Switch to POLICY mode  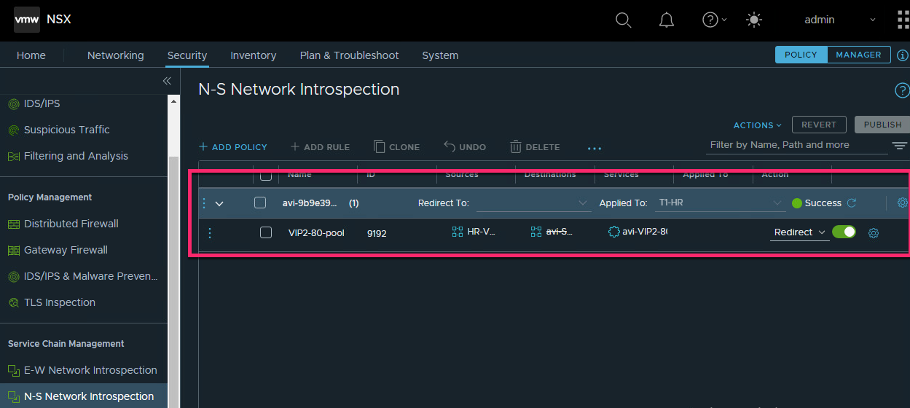tap(801, 55)
